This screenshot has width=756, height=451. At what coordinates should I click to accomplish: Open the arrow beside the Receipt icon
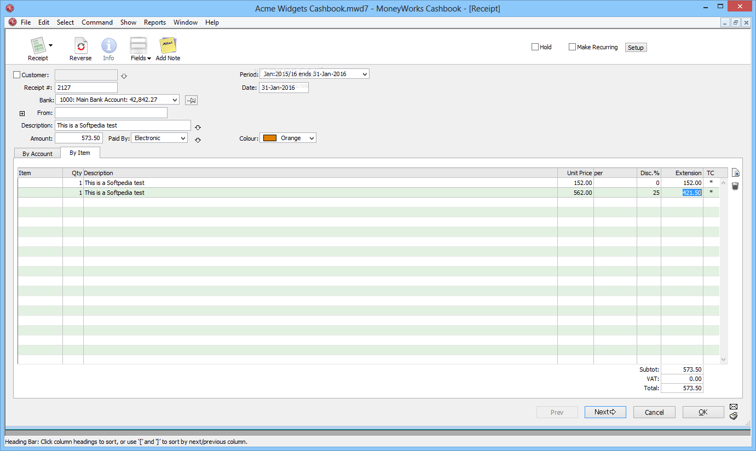[x=50, y=45]
